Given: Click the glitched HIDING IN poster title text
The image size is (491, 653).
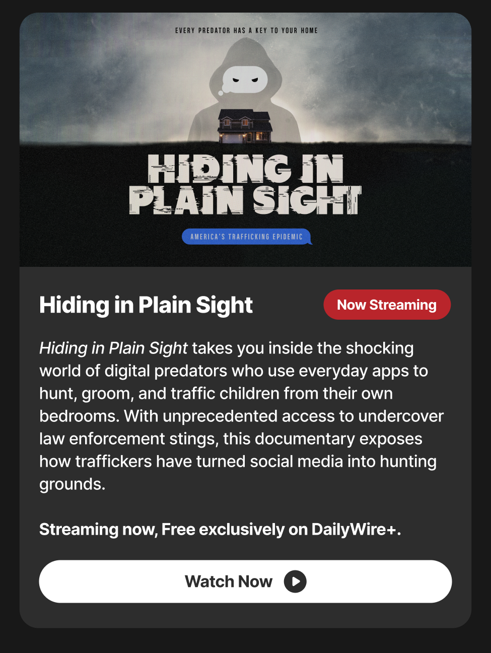Looking at the screenshot, I should pos(246,169).
